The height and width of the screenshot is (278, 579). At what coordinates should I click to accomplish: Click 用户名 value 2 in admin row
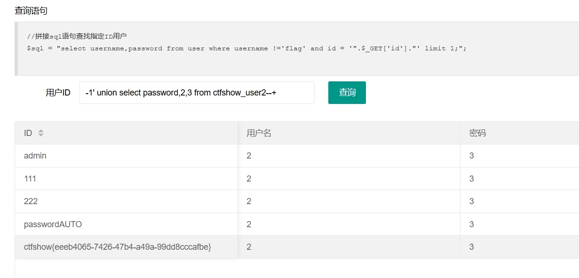point(249,156)
